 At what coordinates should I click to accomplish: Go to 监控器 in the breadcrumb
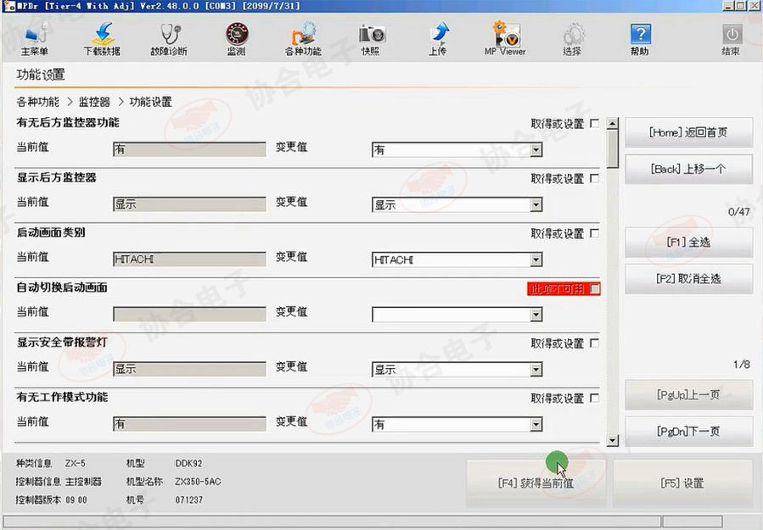click(x=94, y=102)
